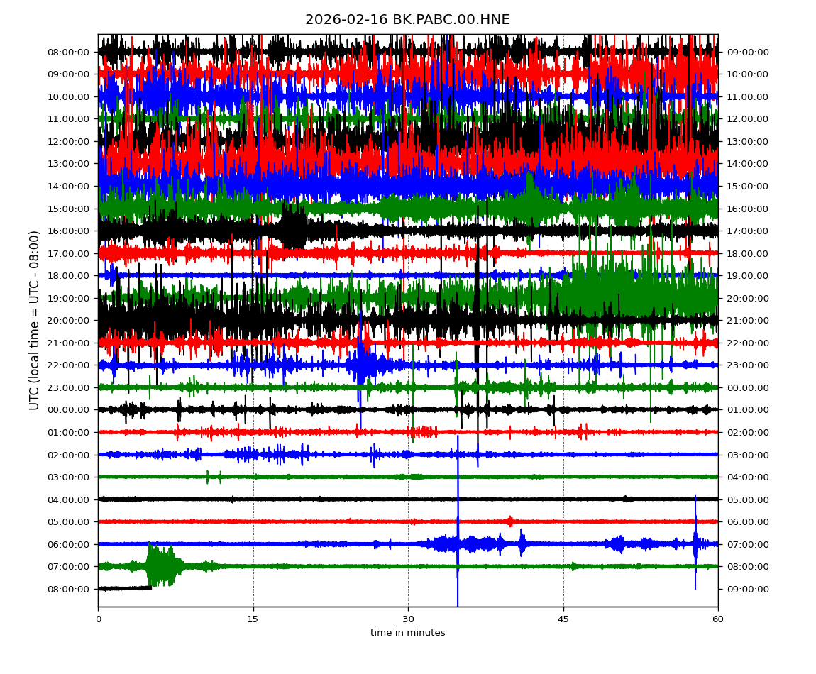The width and height of the screenshot is (816, 674).
Task: Click the 0 minute tick label on x-axis
Action: (x=98, y=619)
